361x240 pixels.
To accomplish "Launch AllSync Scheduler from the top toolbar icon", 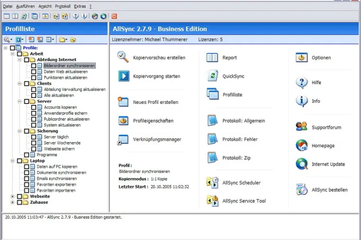I will click(56, 16).
